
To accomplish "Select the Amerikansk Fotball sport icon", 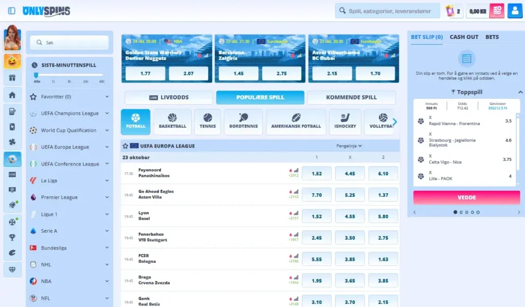I will point(296,122).
